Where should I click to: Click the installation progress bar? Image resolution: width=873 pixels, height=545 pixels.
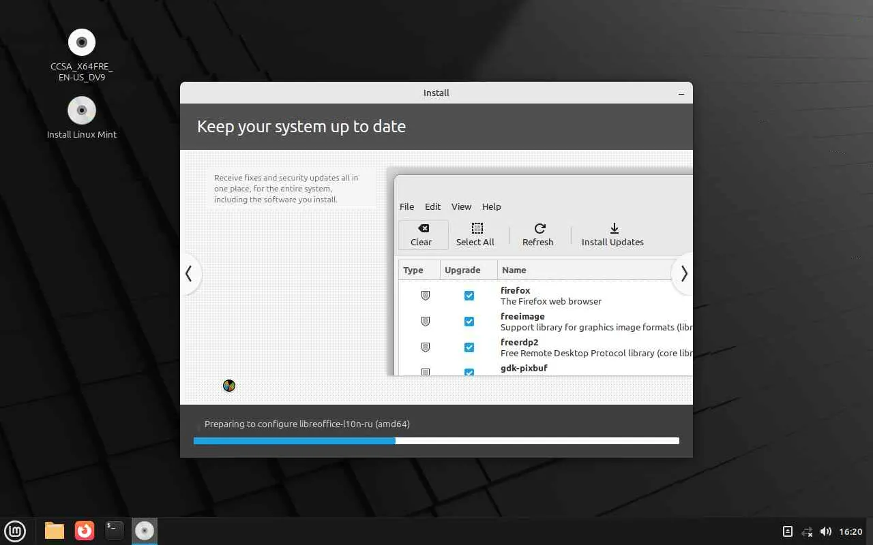[436, 441]
